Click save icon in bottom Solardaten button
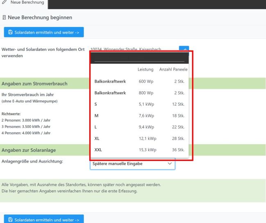Image resolution: width=266 pixels, height=223 pixels. pos(11,220)
